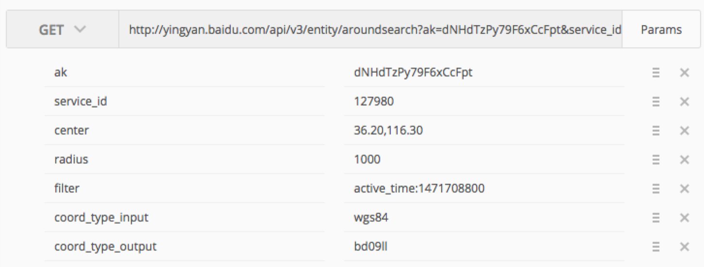Click the drag handle icon for the ak row
The image size is (704, 267).
pos(656,73)
